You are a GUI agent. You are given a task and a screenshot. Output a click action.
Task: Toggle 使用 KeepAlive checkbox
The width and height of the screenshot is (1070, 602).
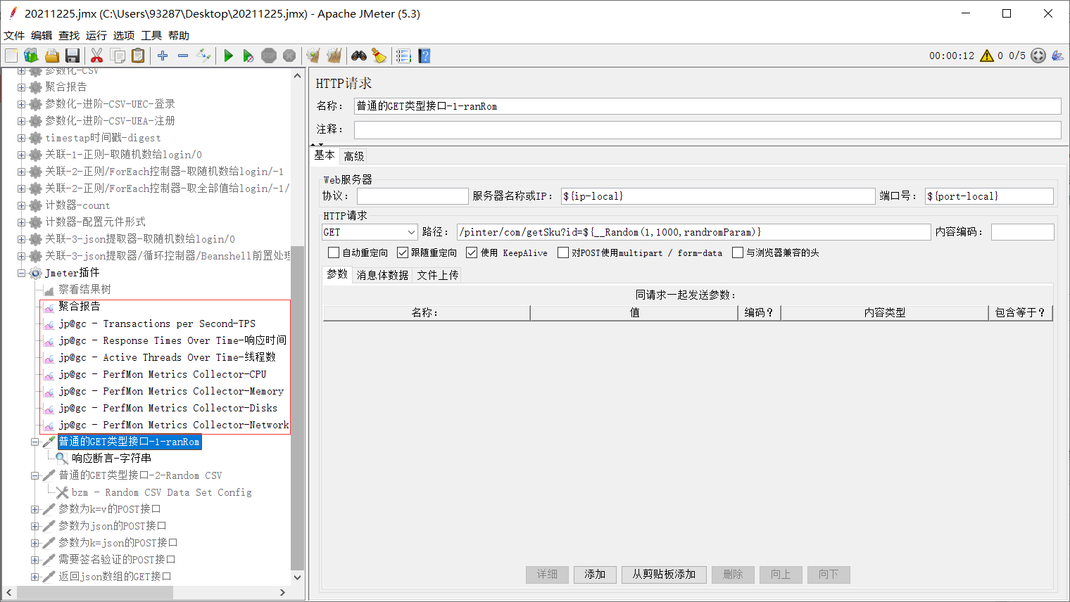472,252
